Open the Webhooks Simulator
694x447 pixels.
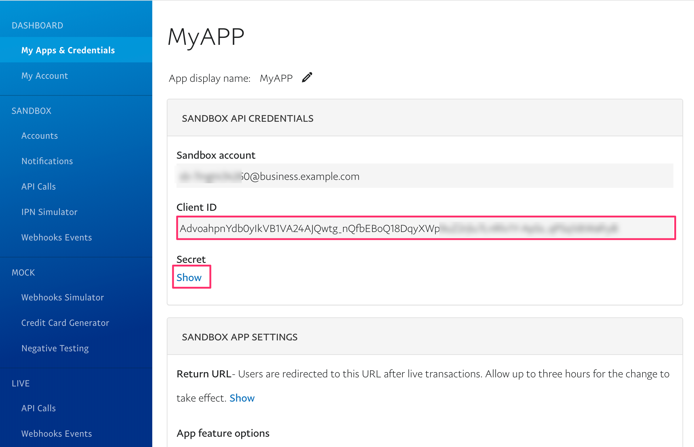pyautogui.click(x=62, y=297)
